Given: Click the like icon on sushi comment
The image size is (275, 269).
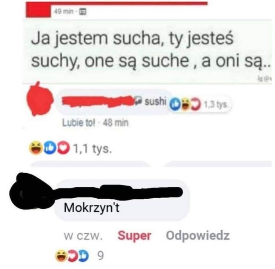Looking at the screenshot, I should click(175, 104).
